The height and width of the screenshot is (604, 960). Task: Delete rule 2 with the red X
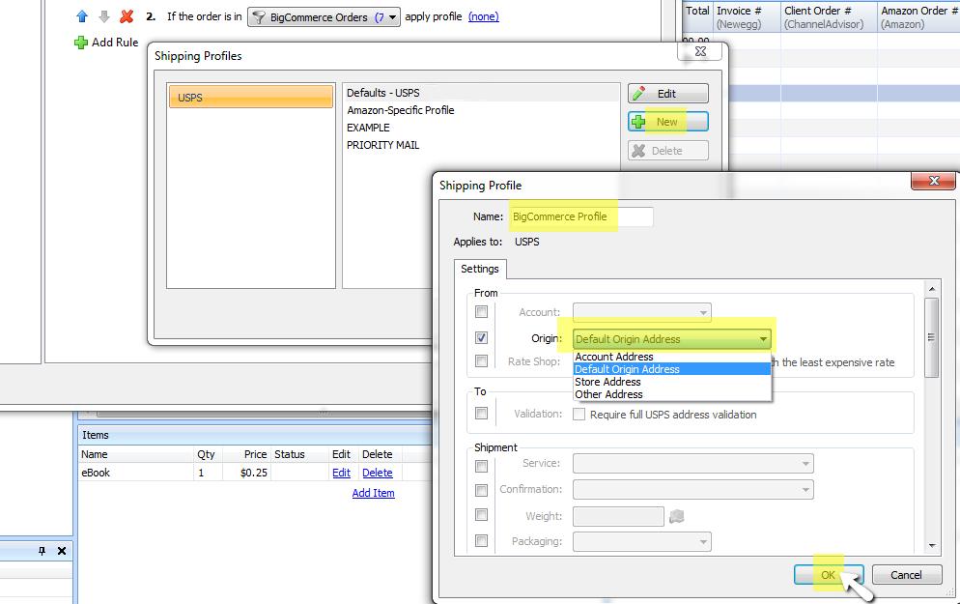point(127,16)
